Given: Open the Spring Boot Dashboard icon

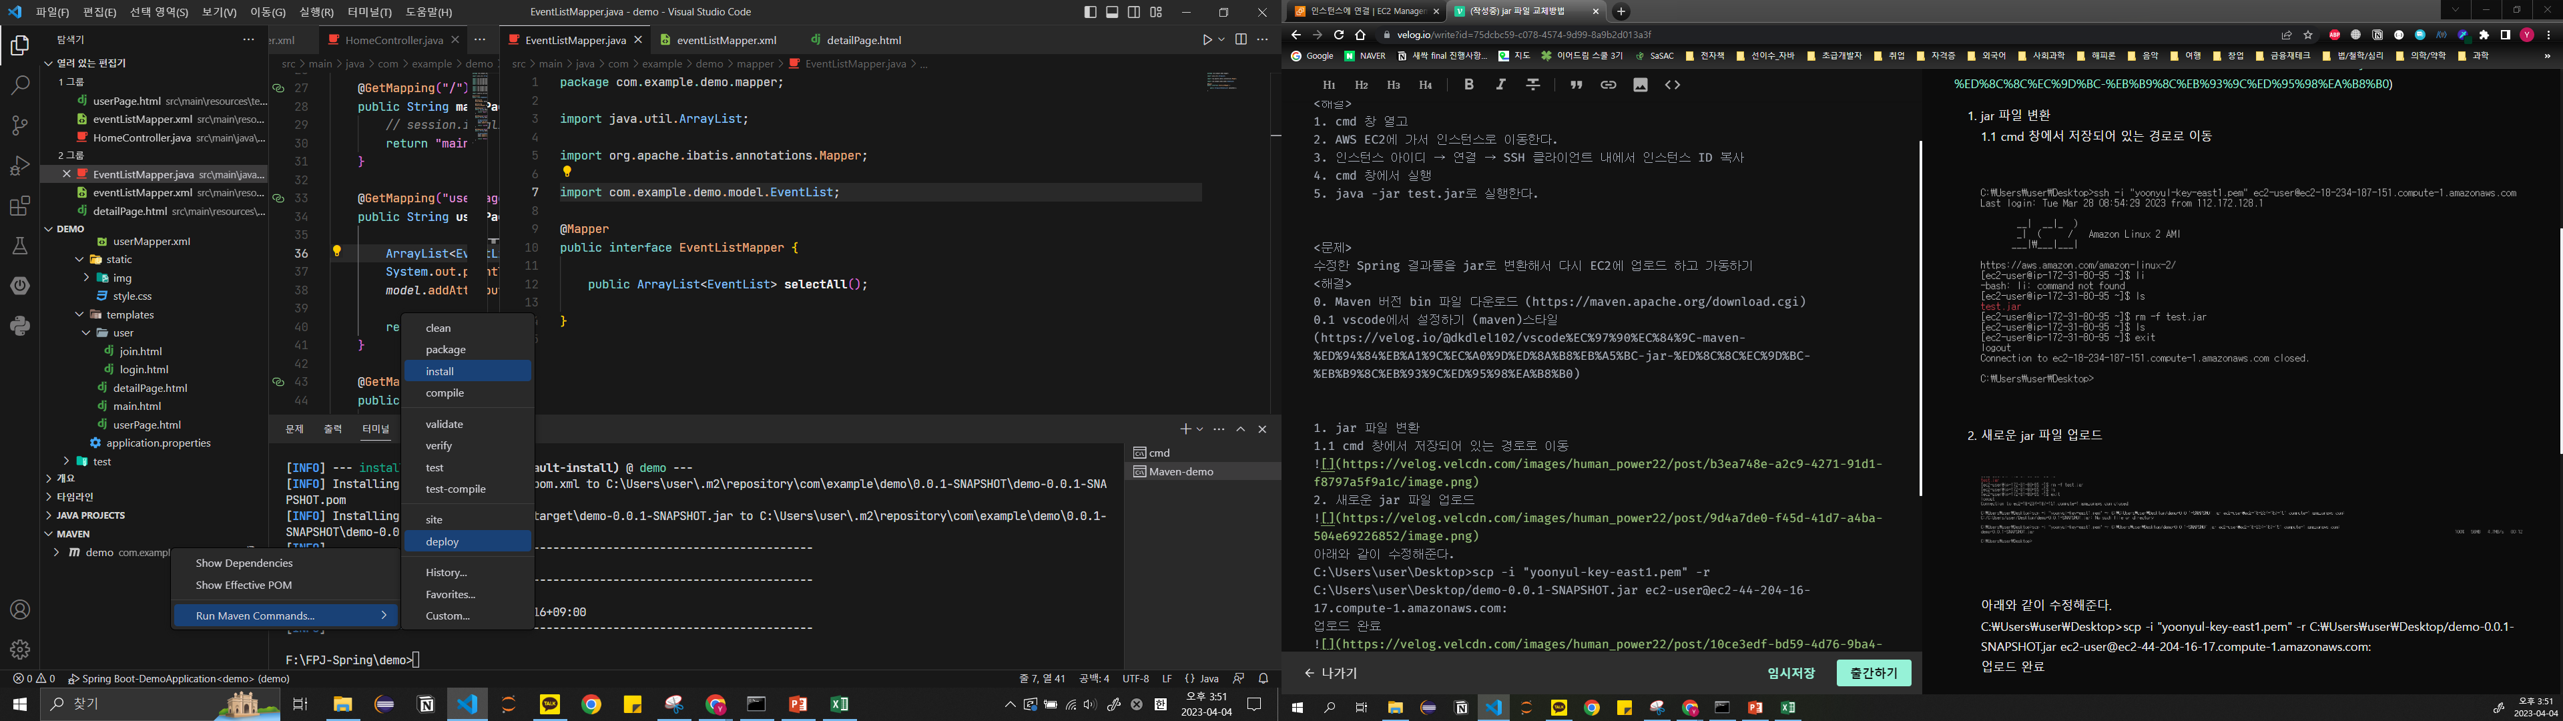Looking at the screenshot, I should (x=20, y=286).
